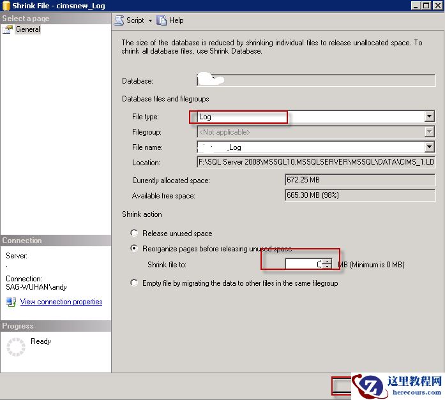Viewport: 445px width, 400px height.
Task: Click the Help book icon
Action: 161,20
